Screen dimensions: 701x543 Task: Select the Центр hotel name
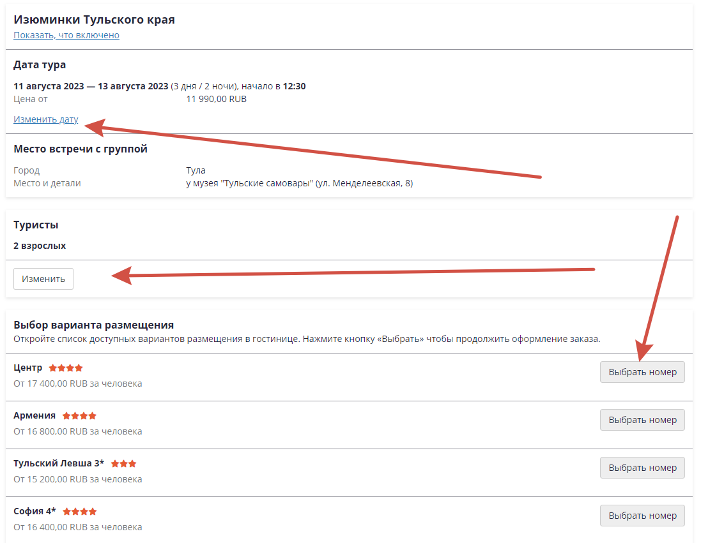[x=27, y=368]
